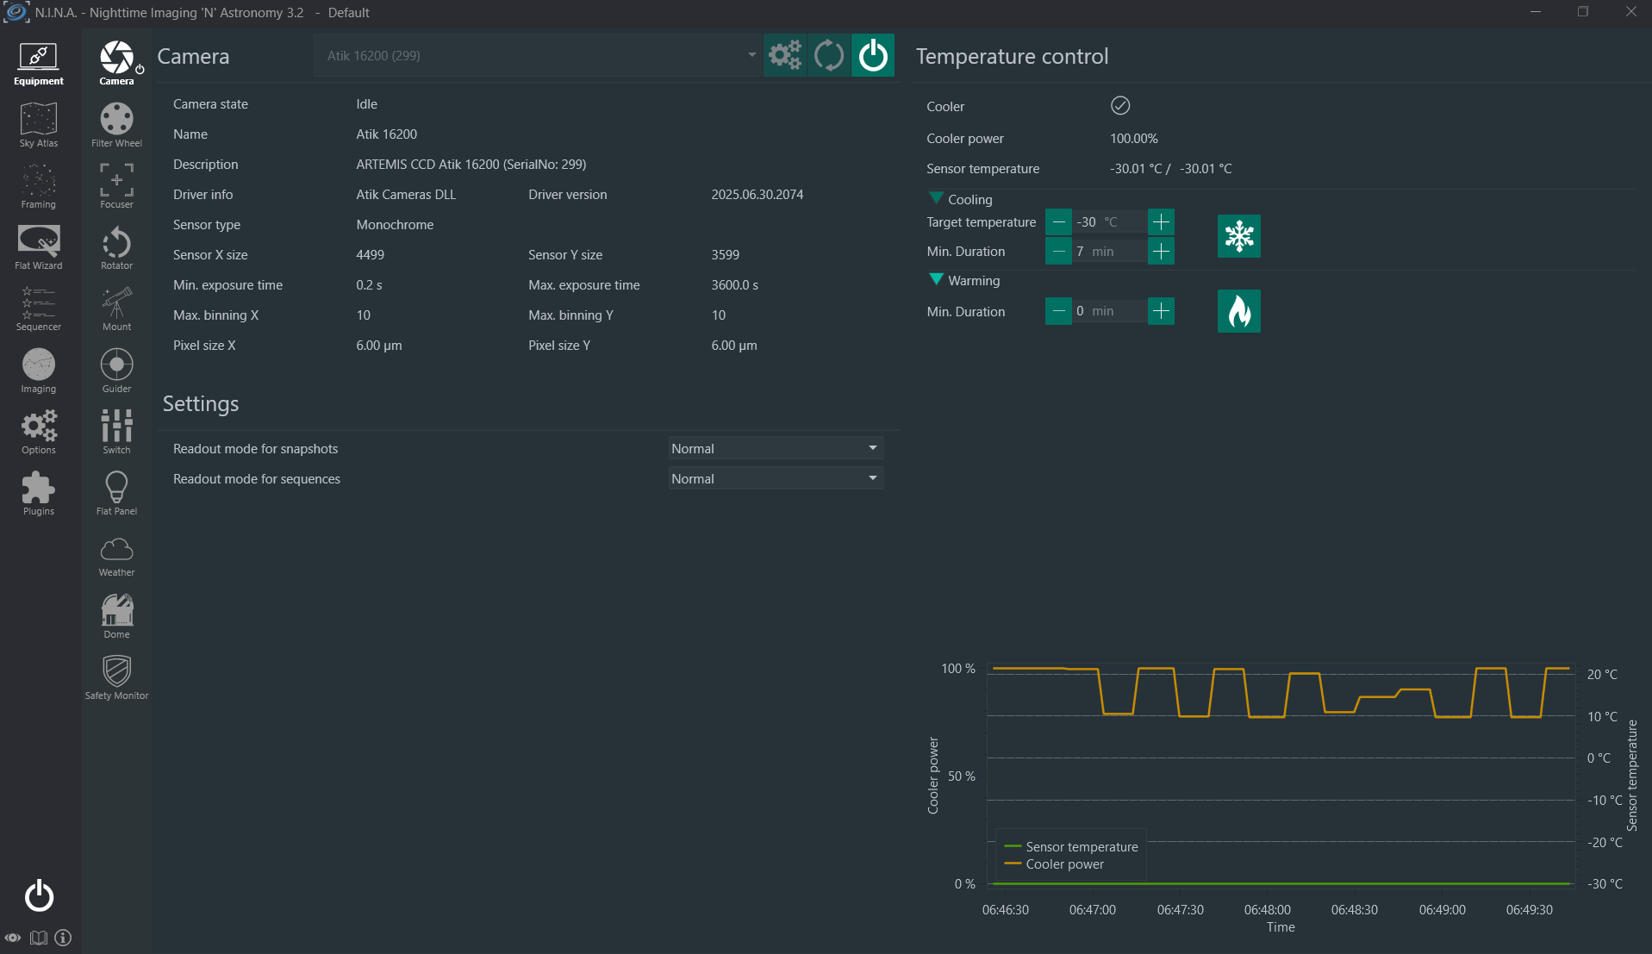Switch to the Imaging tab
Screen dimensions: 1652x954
pos(39,371)
